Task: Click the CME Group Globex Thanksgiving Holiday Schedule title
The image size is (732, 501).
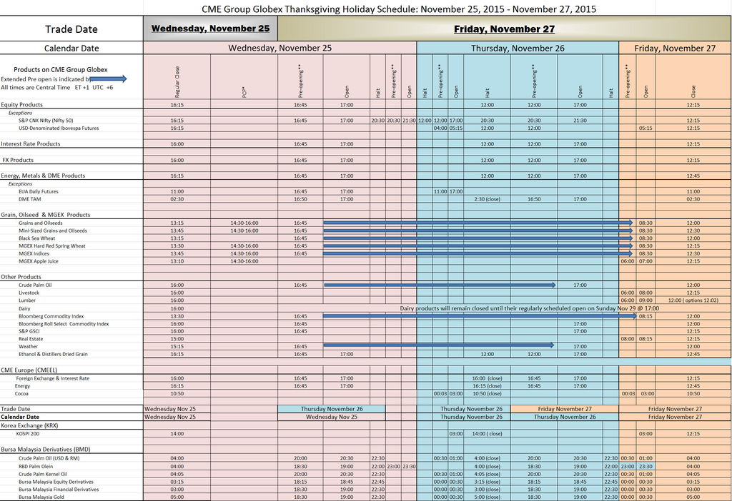Action: click(x=399, y=9)
